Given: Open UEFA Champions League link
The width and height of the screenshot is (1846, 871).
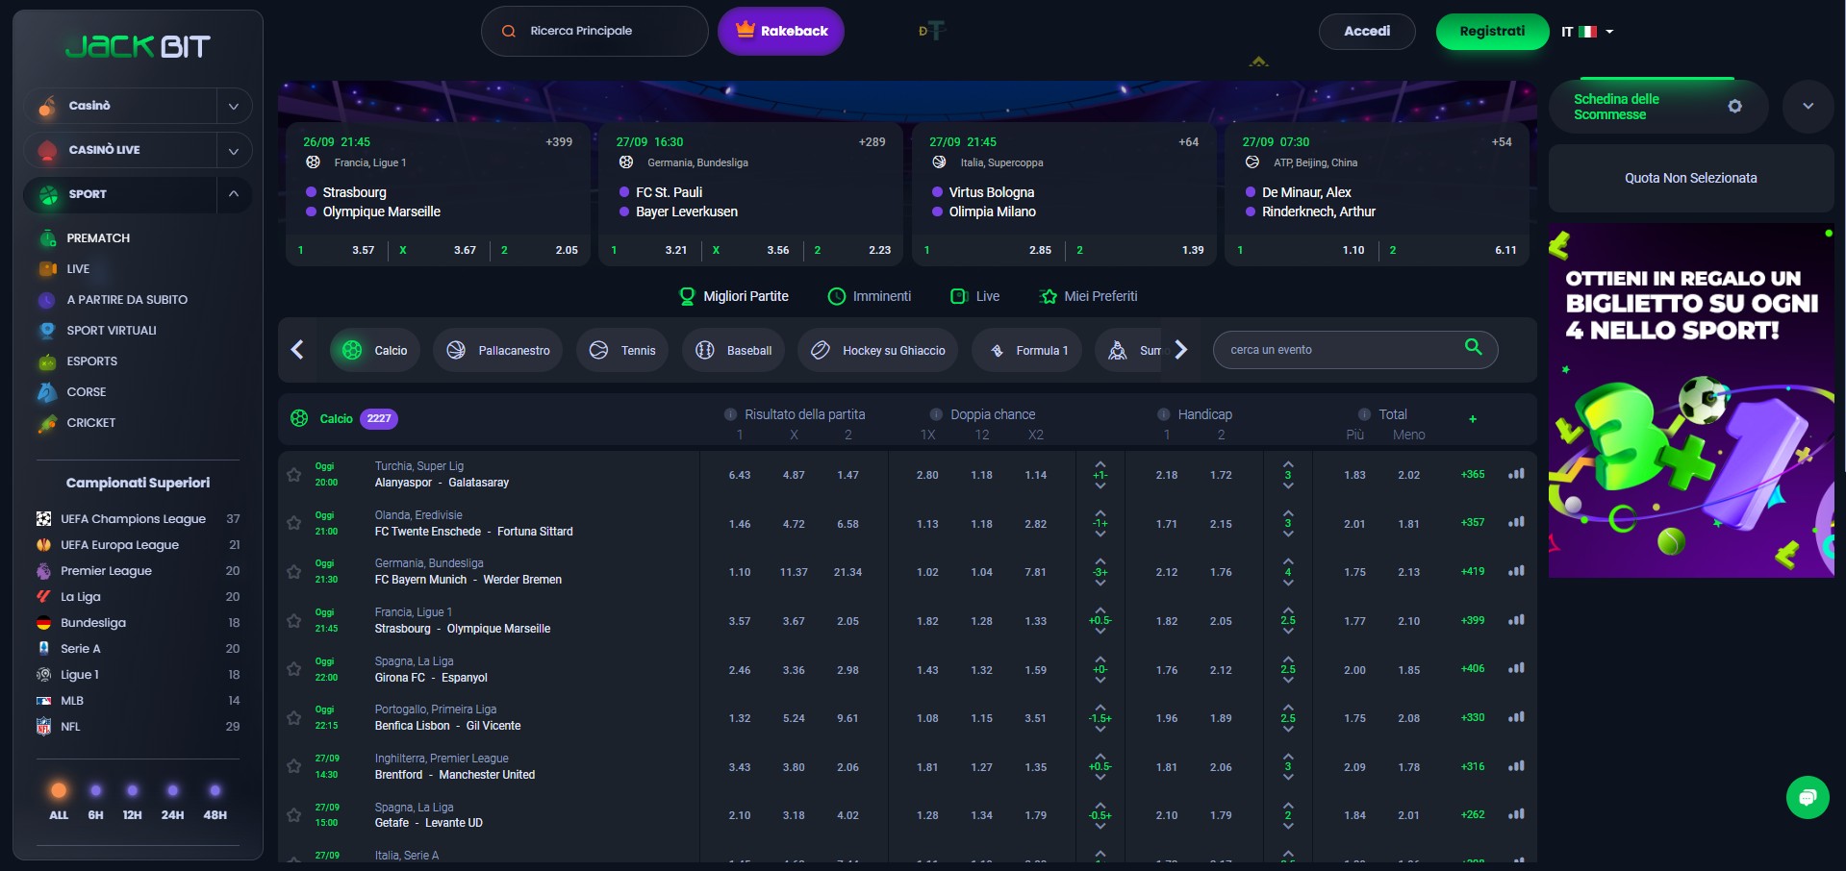Looking at the screenshot, I should [x=133, y=519].
